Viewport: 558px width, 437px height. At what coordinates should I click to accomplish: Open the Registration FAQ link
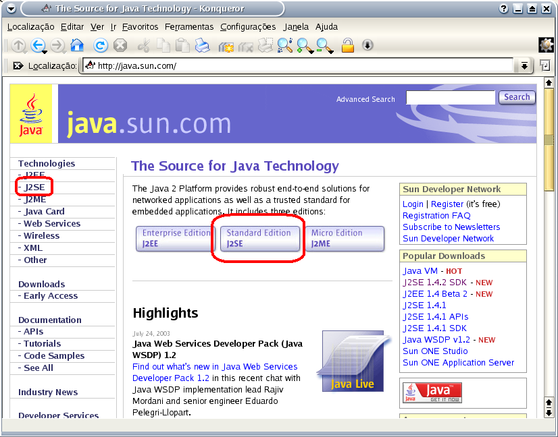(x=436, y=216)
